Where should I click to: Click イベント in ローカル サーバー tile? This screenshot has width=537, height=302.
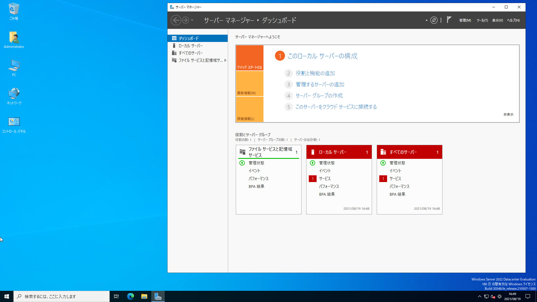coord(325,171)
